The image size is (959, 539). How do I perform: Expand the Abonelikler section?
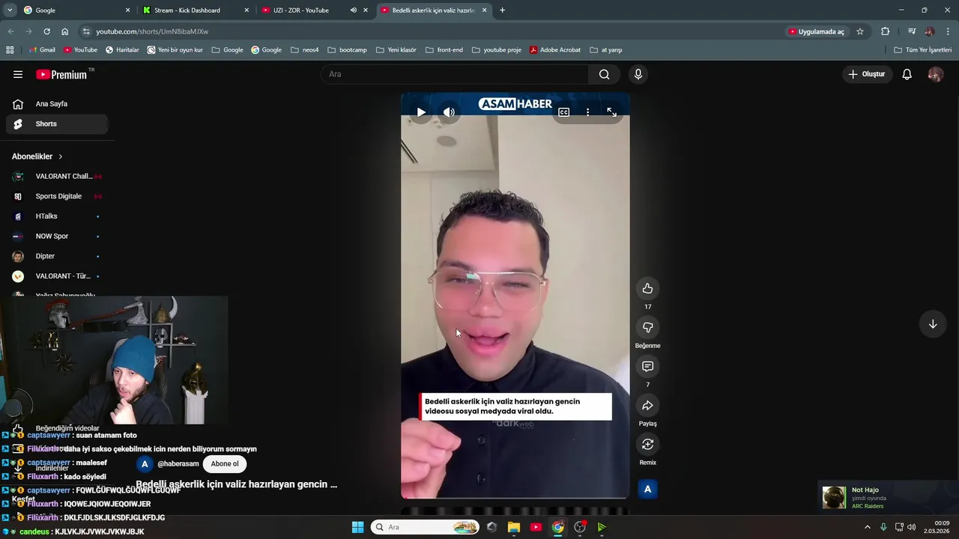37,156
